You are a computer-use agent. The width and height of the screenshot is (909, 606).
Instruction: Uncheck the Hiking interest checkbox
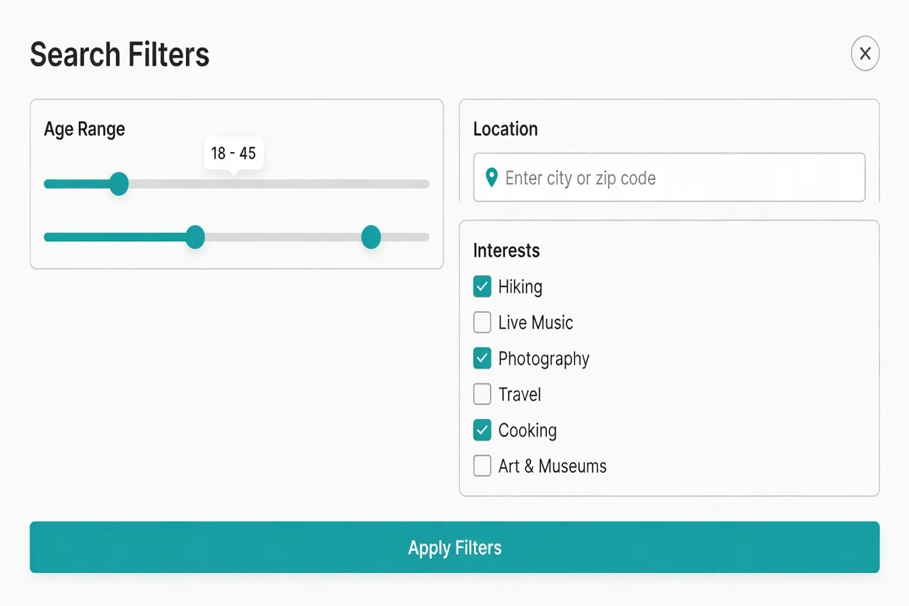(x=482, y=286)
